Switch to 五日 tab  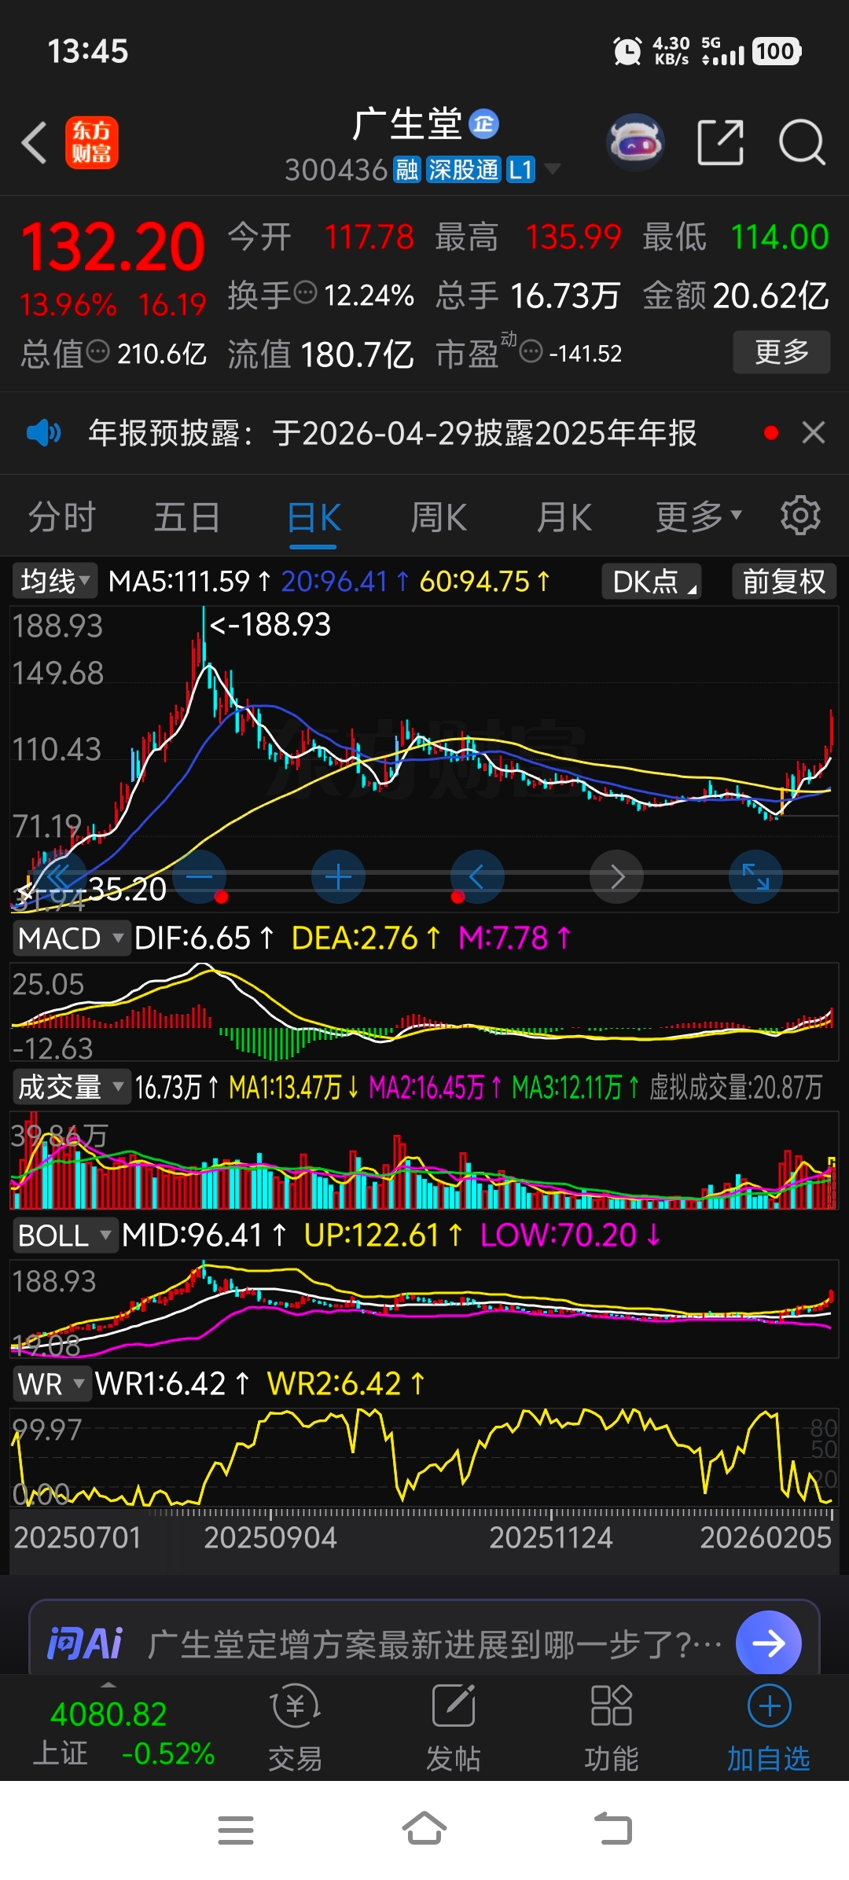186,517
